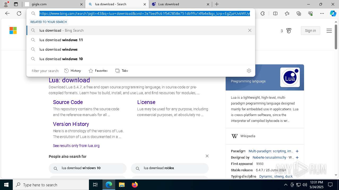Screen dimensions: 339x190
Task: Click the address bar URL field
Action: (145, 13)
